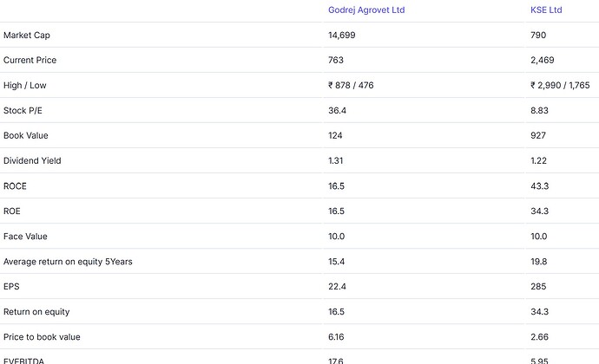599x364 pixels.
Task: Click KSE high/low value ₹ 2,990 / 1,765
Action: [560, 86]
